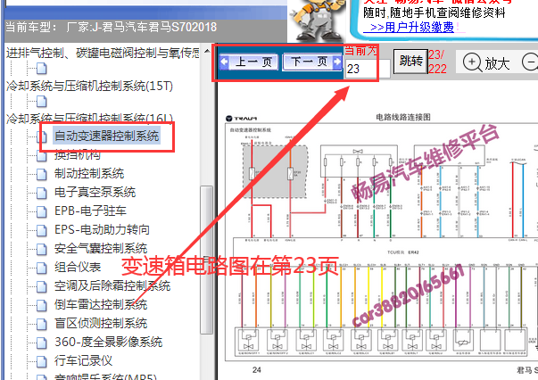
Task: Select 进排气控制、碳罐电磁阀控制 heading
Action: 103,54
